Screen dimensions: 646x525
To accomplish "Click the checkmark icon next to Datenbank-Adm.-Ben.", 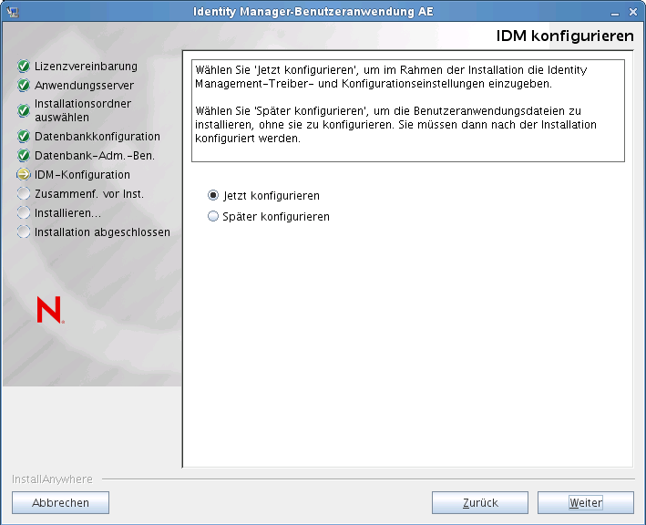I will pos(24,155).
